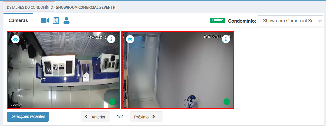Screen dimensions: 326x126
Task: Switch to the Câmeras tab
Action: [18, 21]
